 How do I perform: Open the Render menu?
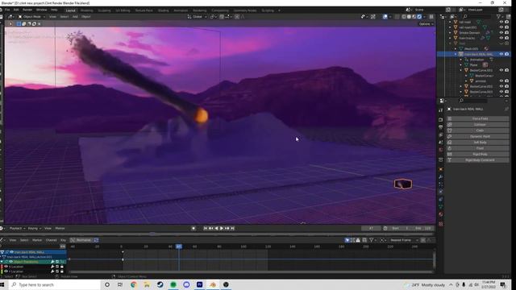27,10
